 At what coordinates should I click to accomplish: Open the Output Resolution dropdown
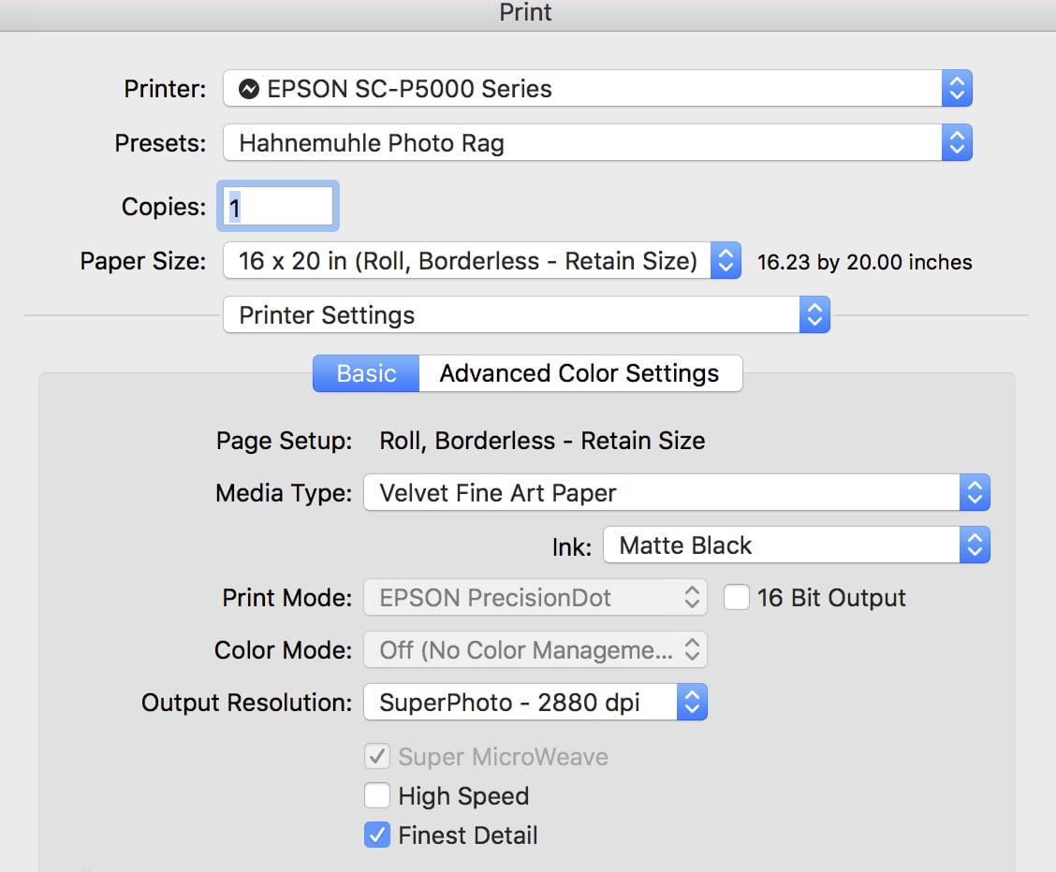pyautogui.click(x=535, y=703)
